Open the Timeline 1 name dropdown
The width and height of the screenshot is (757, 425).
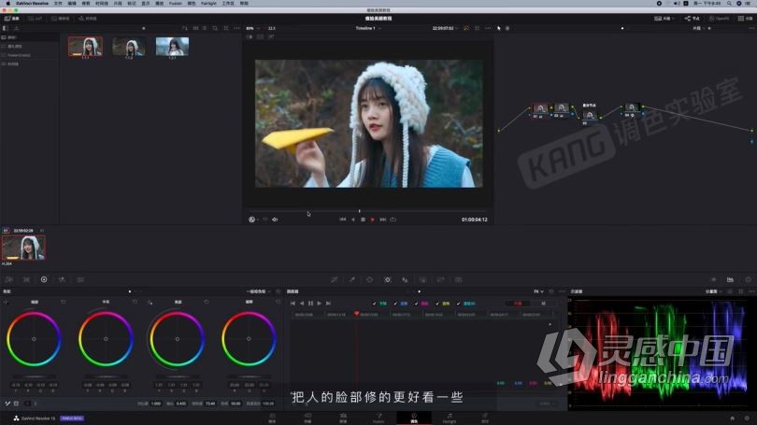pyautogui.click(x=368, y=28)
